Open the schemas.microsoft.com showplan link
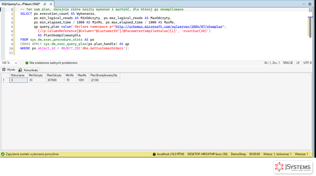 (x=169, y=26)
